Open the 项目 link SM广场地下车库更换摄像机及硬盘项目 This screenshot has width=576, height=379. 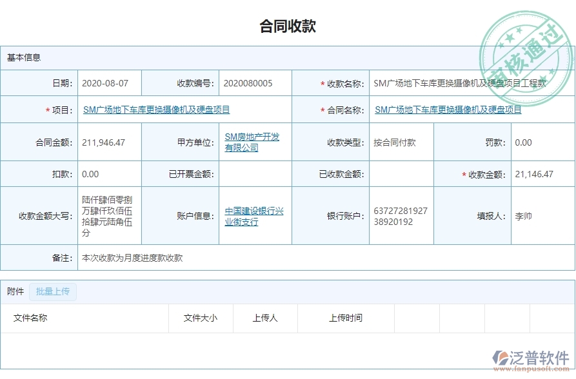pyautogui.click(x=157, y=110)
